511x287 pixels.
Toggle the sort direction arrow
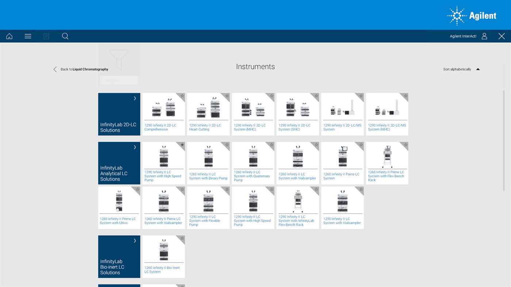click(478, 69)
